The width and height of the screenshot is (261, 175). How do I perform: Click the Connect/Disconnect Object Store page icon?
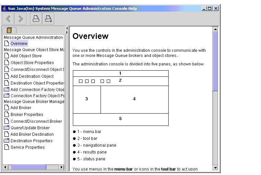click(x=6, y=69)
